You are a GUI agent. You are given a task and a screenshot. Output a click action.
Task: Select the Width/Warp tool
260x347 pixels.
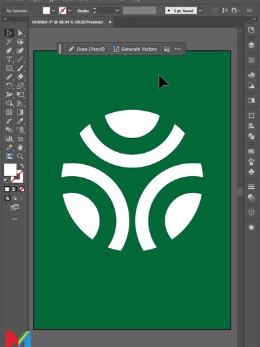click(x=9, y=95)
